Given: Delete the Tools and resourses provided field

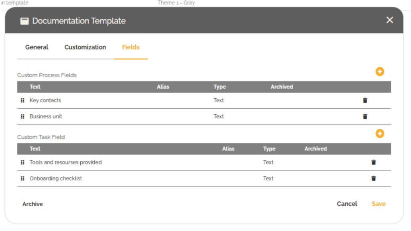Looking at the screenshot, I should [x=373, y=162].
